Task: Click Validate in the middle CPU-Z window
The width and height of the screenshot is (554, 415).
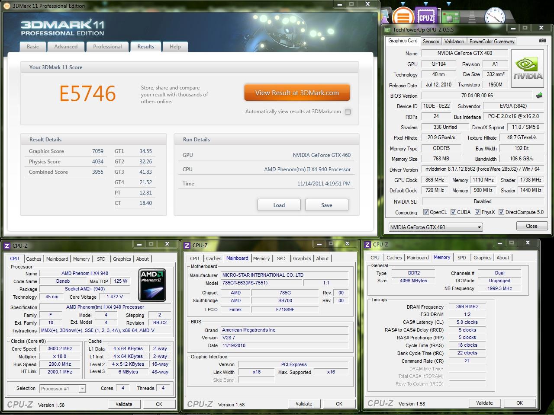Action: point(304,404)
